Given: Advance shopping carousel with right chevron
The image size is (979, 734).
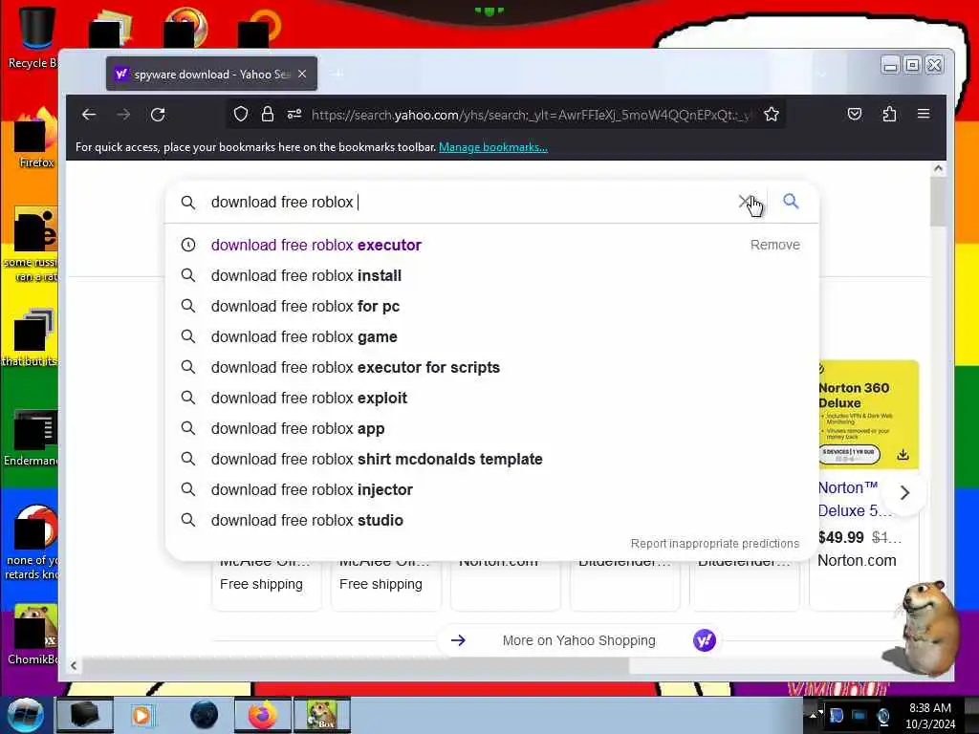Looking at the screenshot, I should [x=904, y=492].
